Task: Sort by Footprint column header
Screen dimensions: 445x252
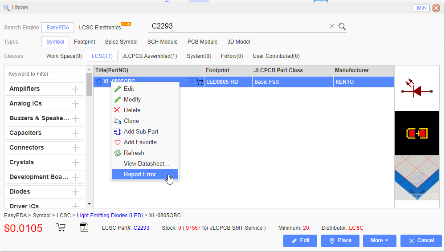Action: pos(228,70)
